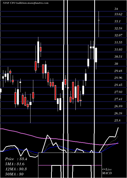Click the tall white candle peaking near 31.55
This screenshot has width=127, height=178.
click(38, 52)
